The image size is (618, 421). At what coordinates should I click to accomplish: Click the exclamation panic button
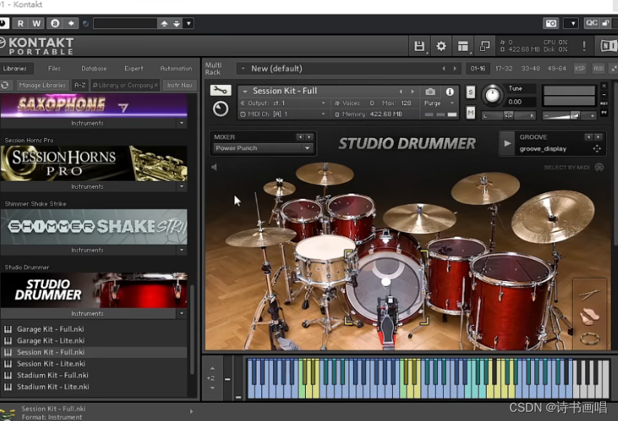click(x=584, y=46)
